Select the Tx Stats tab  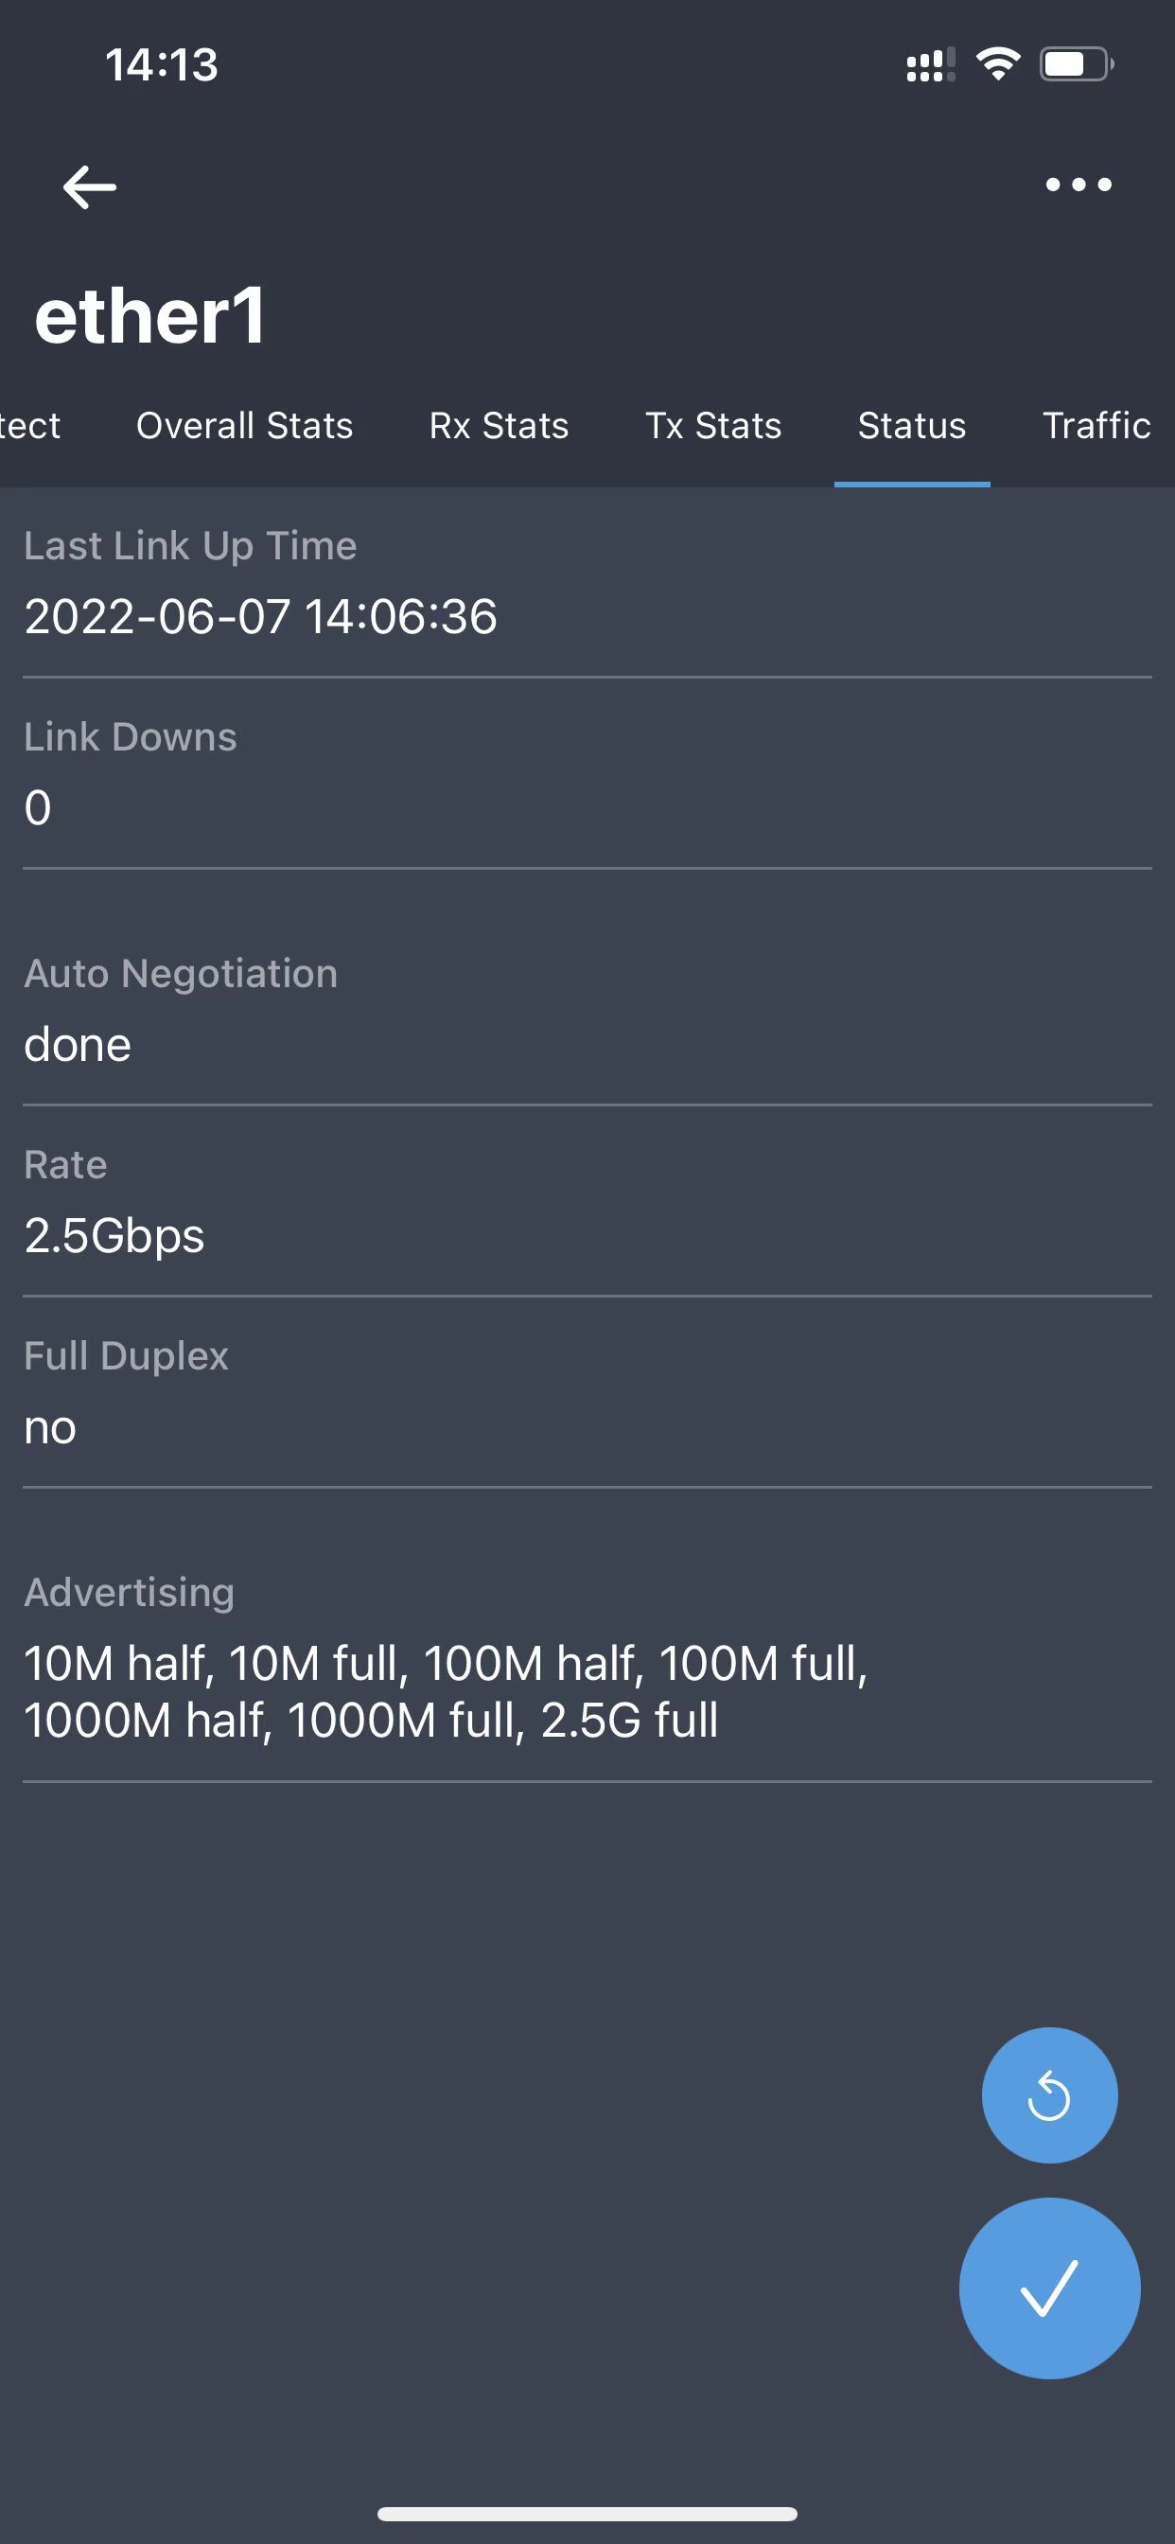point(713,426)
